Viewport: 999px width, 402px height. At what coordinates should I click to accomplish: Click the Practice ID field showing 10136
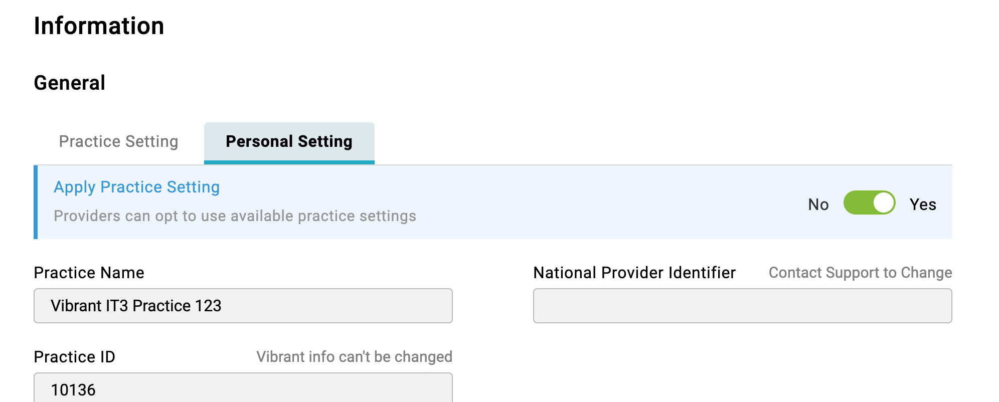pyautogui.click(x=243, y=389)
